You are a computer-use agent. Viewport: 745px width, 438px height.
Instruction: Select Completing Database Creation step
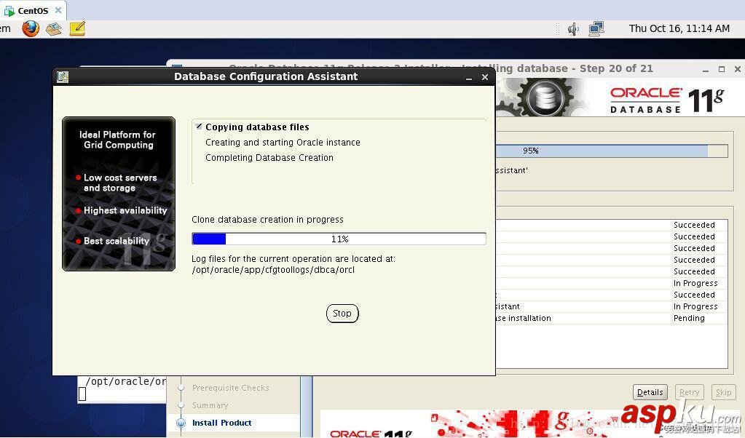point(269,158)
